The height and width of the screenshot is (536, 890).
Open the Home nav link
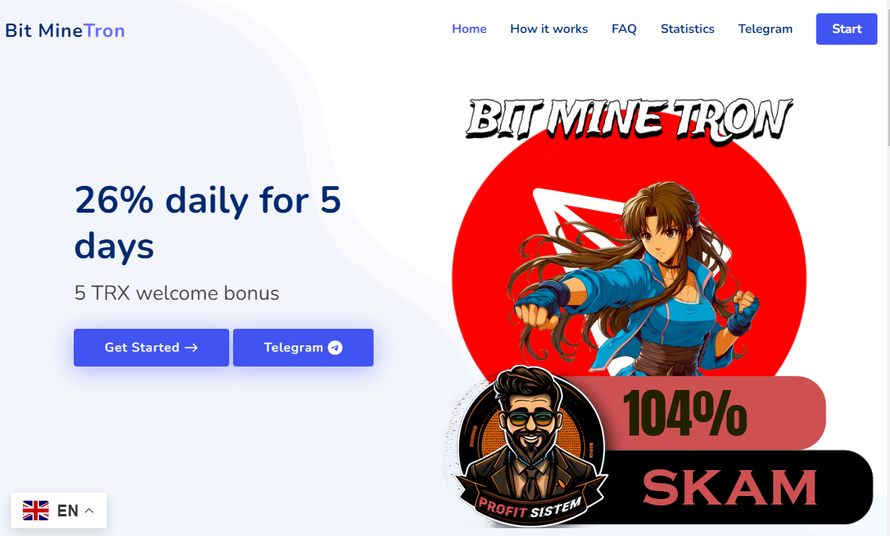point(469,29)
